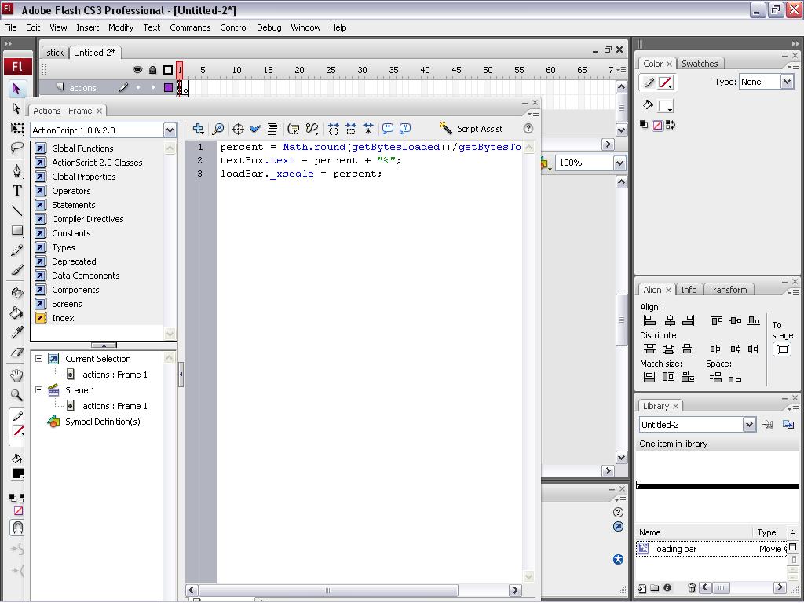The height and width of the screenshot is (603, 804).
Task: Select the actions layer in timeline
Action: [82, 88]
